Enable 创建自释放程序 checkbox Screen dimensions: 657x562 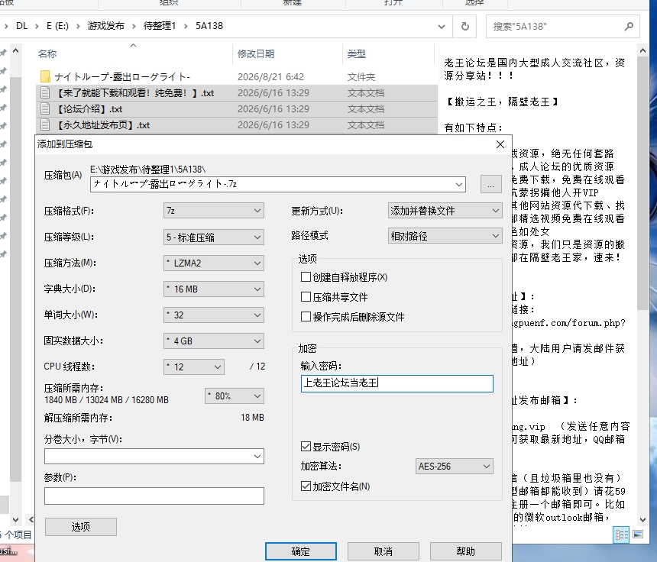306,277
